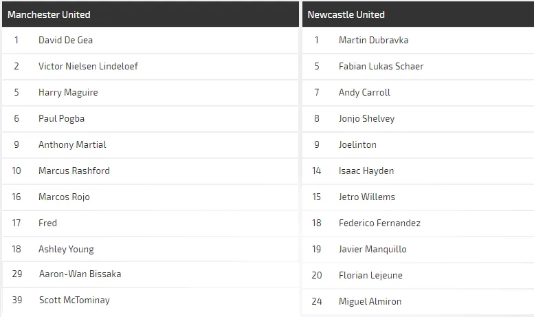Screen dimensions: 534x317
Task: Click the player named Fred
Action: click(47, 223)
